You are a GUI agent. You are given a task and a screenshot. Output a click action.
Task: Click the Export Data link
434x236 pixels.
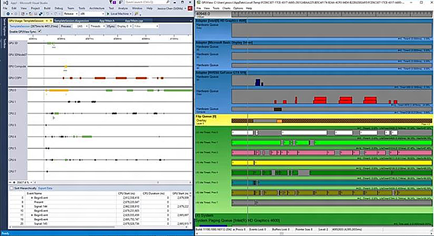pyautogui.click(x=45, y=188)
